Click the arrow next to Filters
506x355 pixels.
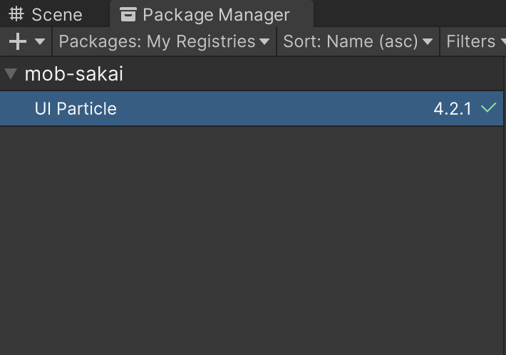click(x=502, y=41)
